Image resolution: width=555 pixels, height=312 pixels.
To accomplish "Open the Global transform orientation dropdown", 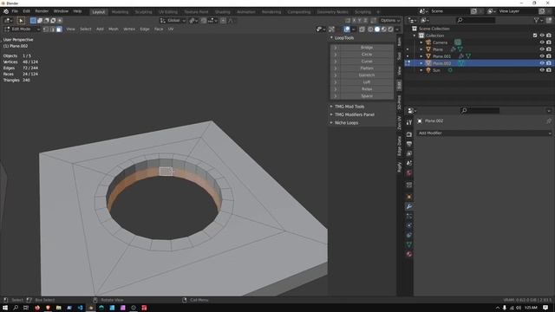I will (173, 21).
